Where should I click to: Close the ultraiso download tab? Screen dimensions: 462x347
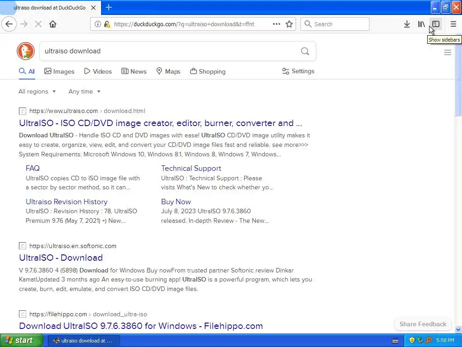pos(93,8)
